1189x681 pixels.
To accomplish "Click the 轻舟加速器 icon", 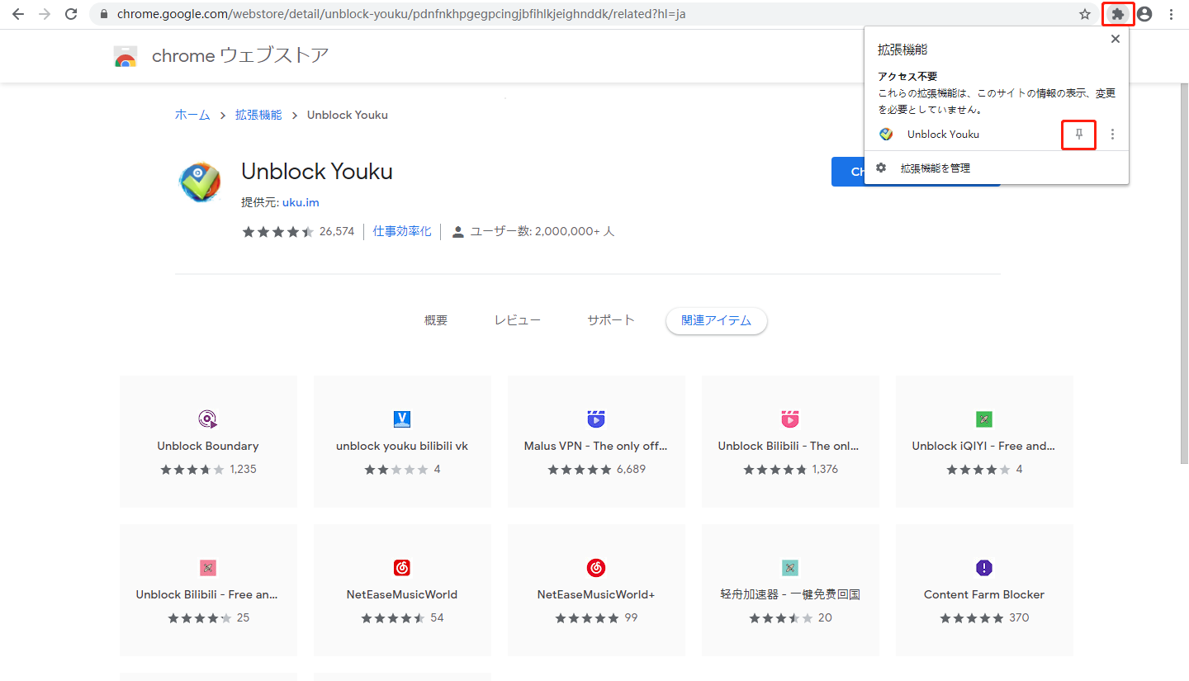I will point(790,567).
